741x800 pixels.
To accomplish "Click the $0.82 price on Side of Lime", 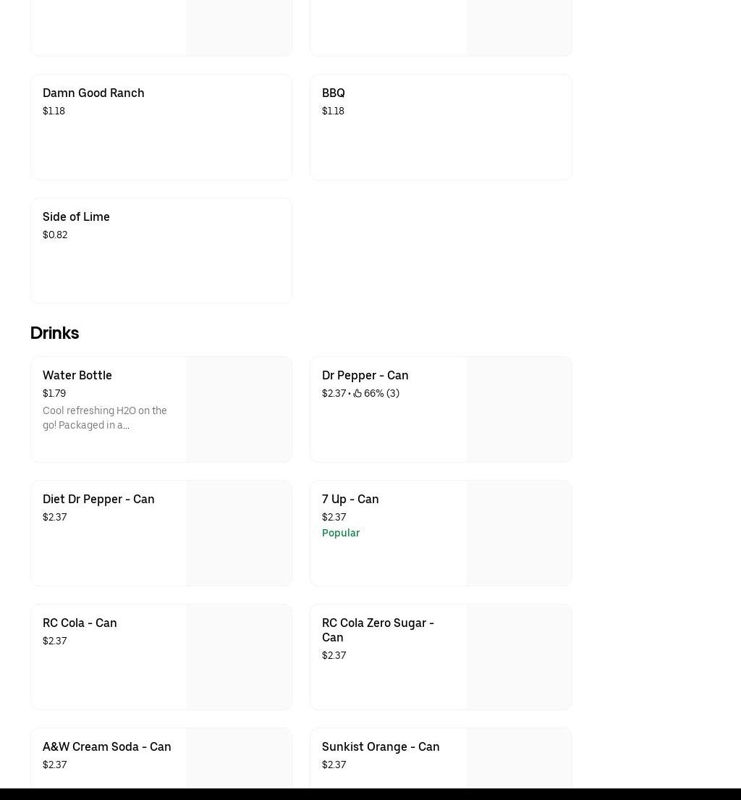I will 55,235.
